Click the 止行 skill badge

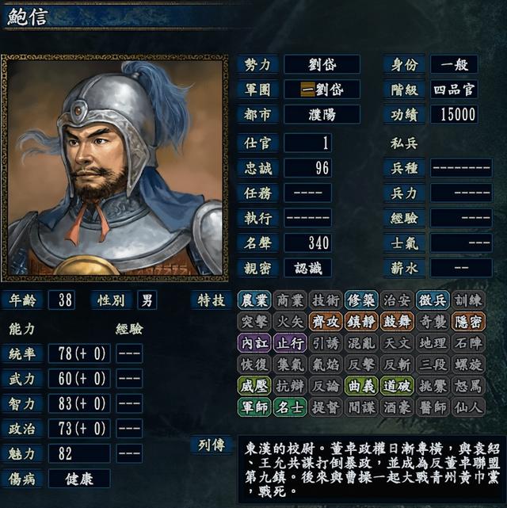coord(290,343)
